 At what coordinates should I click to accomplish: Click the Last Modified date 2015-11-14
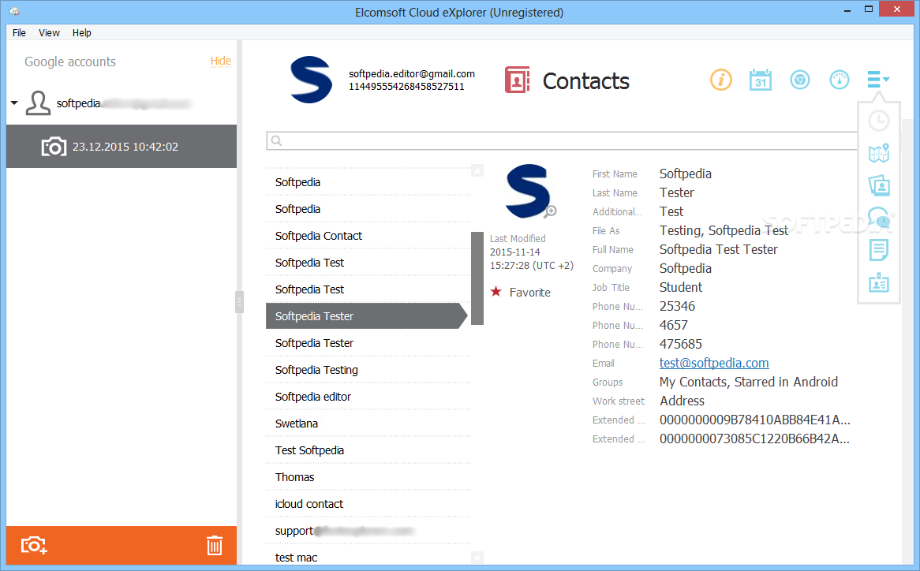pyautogui.click(x=515, y=252)
